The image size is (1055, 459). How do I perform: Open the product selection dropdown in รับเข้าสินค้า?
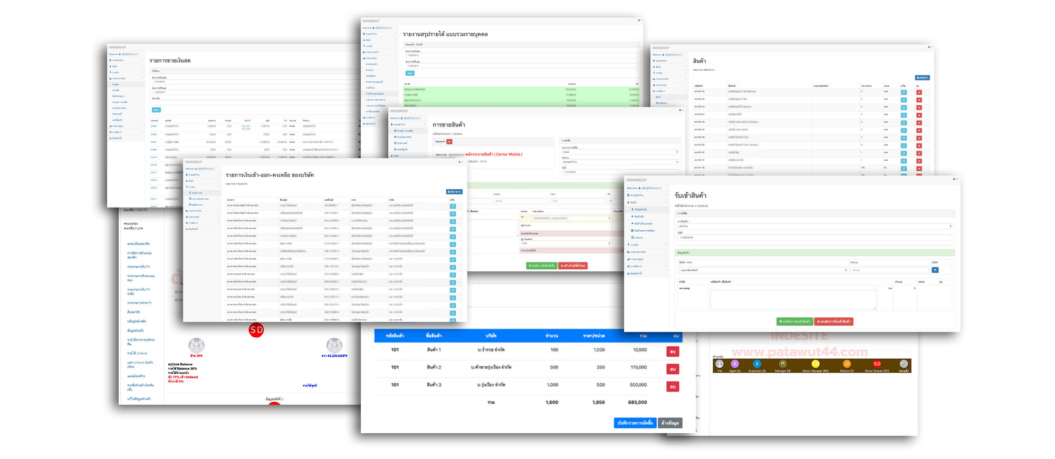763,270
